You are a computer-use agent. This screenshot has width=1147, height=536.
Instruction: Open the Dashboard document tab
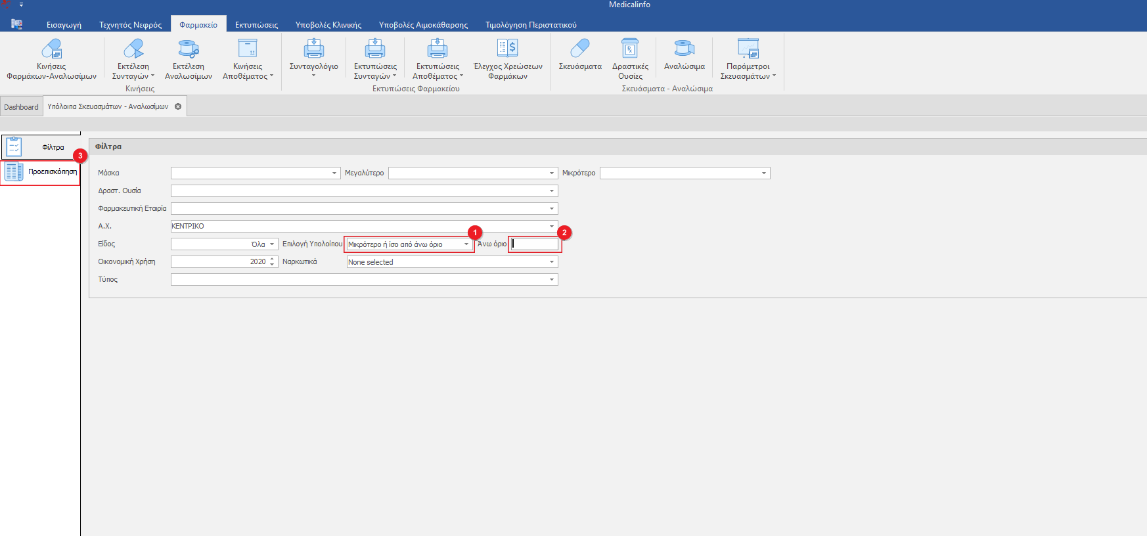coord(21,107)
